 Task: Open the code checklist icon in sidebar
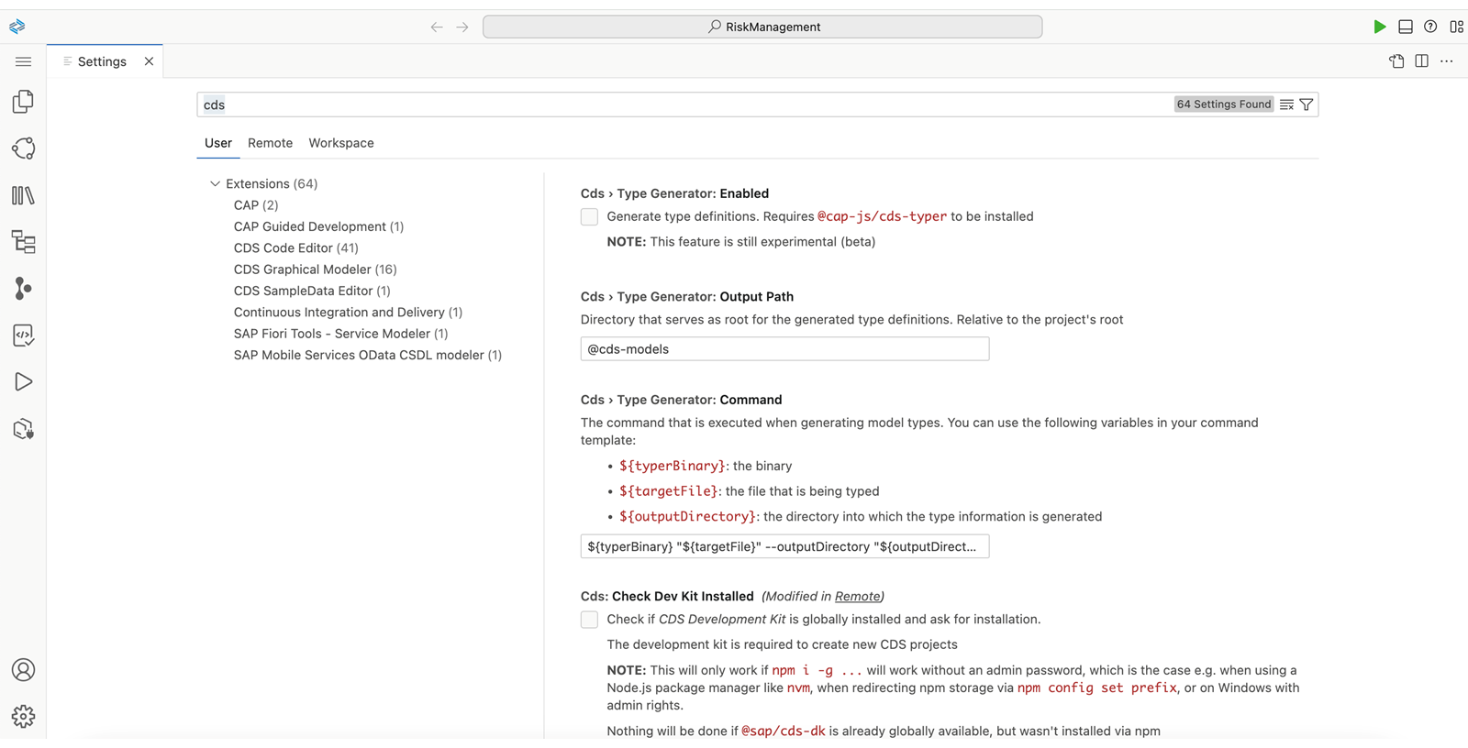(23, 335)
